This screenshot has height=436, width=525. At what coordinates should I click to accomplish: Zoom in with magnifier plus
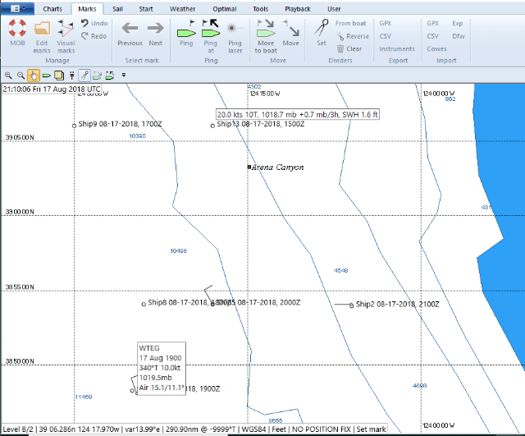click(8, 76)
